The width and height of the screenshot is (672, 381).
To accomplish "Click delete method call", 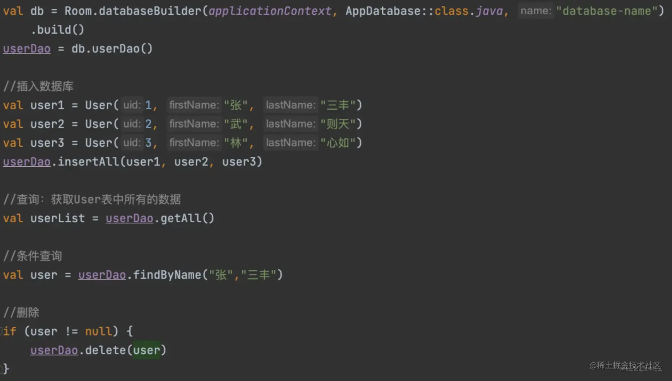I will pos(106,350).
